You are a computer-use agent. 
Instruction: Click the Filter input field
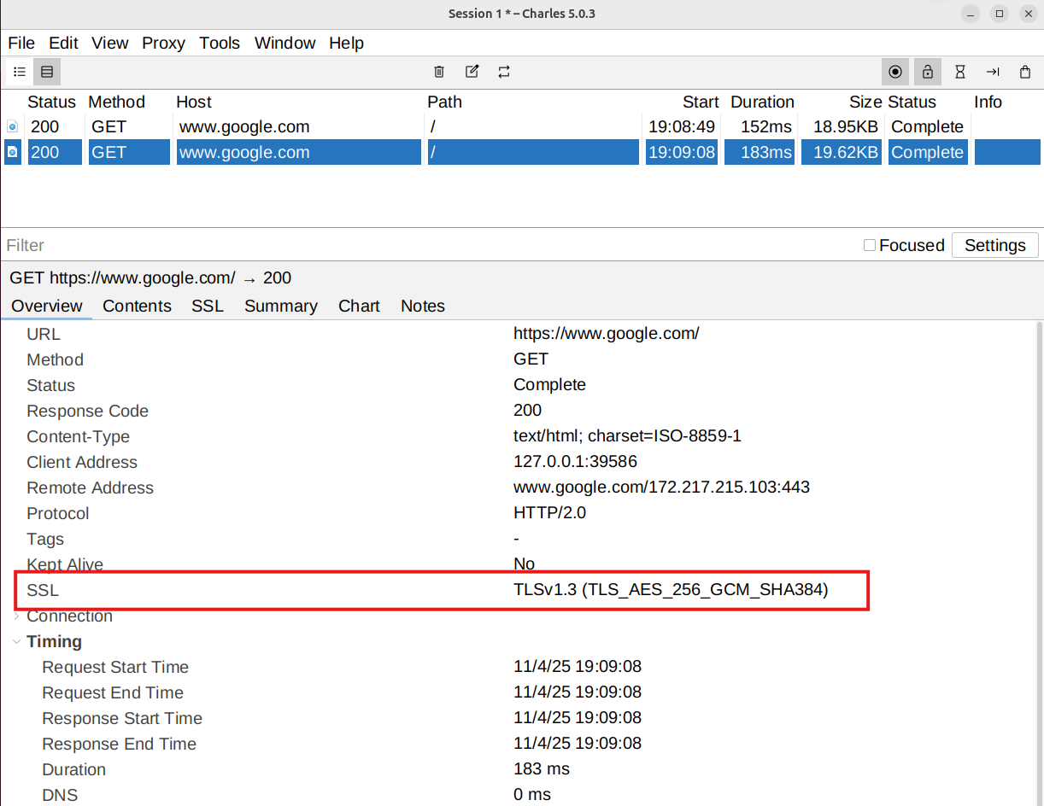[427, 245]
